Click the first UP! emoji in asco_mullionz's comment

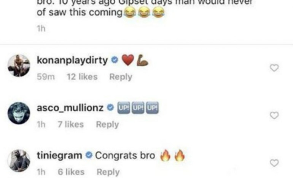(123, 108)
